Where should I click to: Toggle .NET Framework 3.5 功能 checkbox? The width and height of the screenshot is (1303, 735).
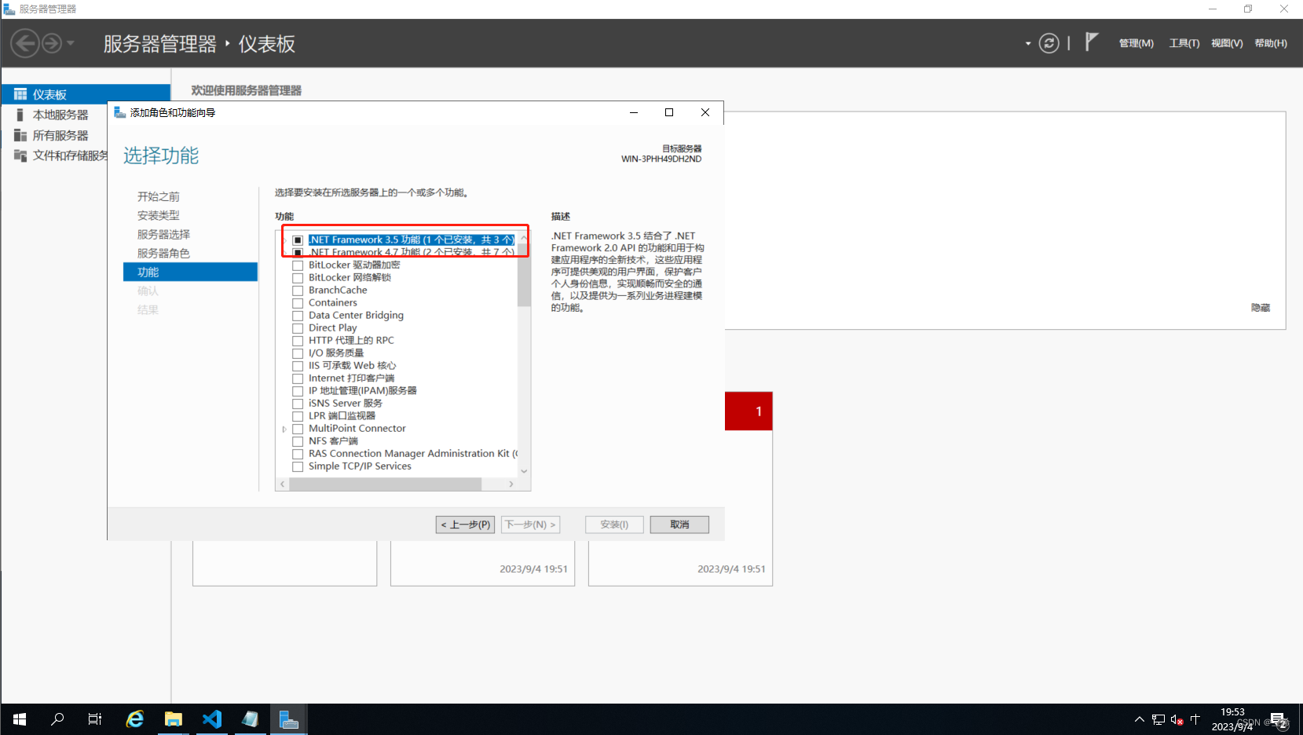(298, 240)
